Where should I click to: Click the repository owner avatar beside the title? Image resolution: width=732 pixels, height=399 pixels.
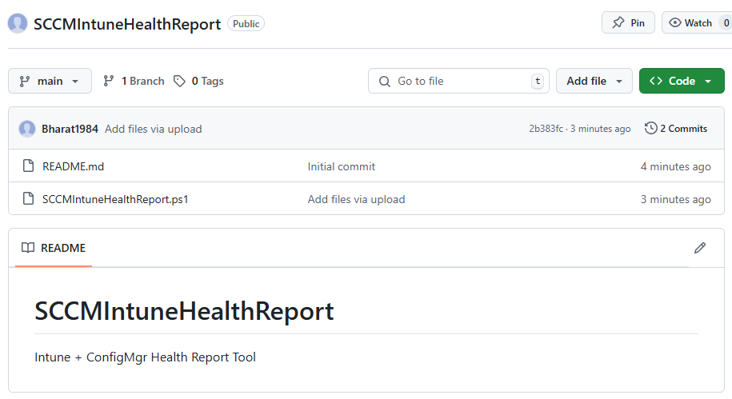(18, 23)
